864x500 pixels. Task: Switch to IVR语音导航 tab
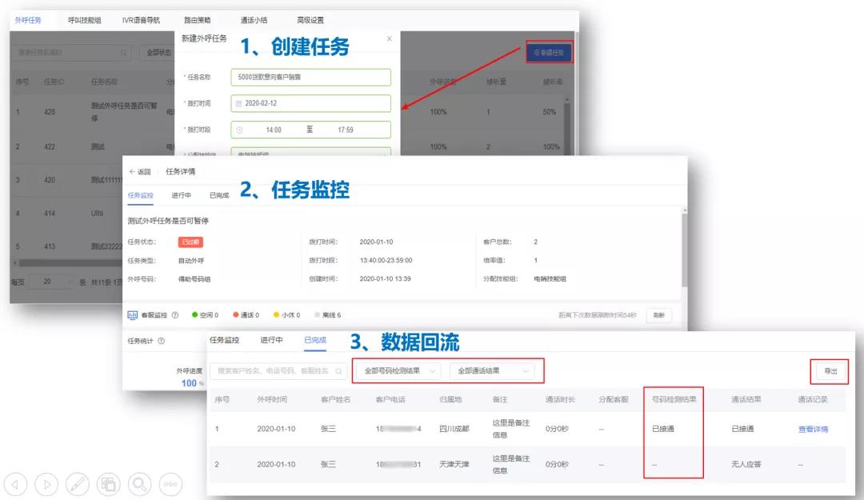pos(141,20)
